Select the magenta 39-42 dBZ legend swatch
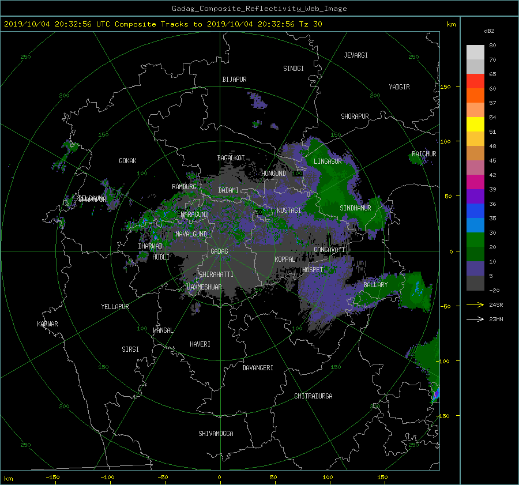 pyautogui.click(x=475, y=182)
